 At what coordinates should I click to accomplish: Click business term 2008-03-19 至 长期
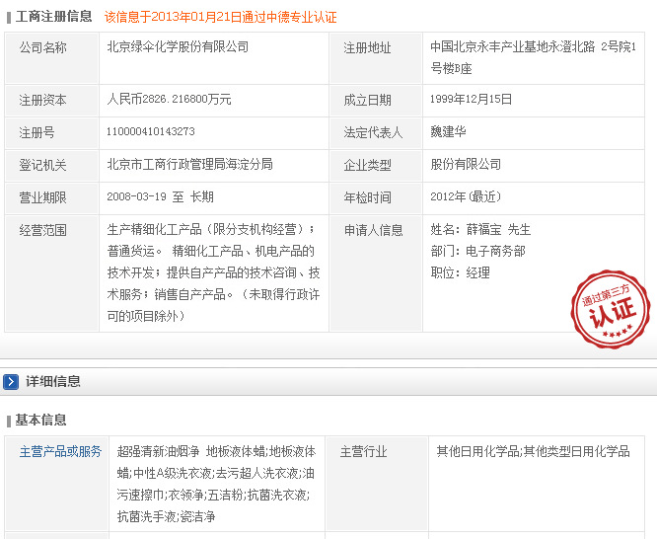(x=160, y=196)
